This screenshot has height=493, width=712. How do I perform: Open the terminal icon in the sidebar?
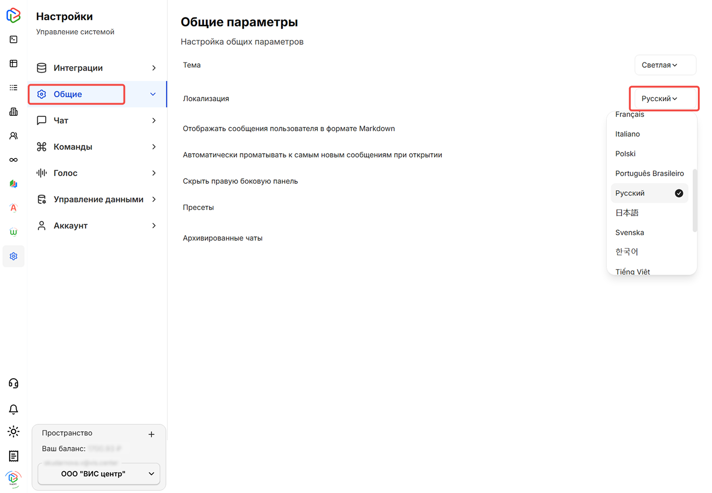[13, 39]
